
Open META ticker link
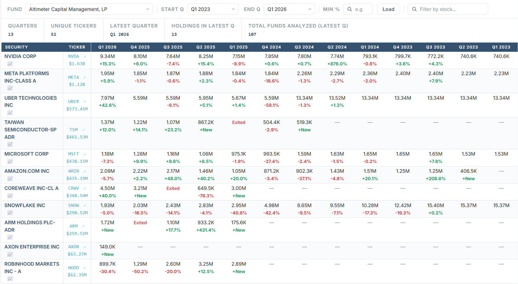(74, 77)
